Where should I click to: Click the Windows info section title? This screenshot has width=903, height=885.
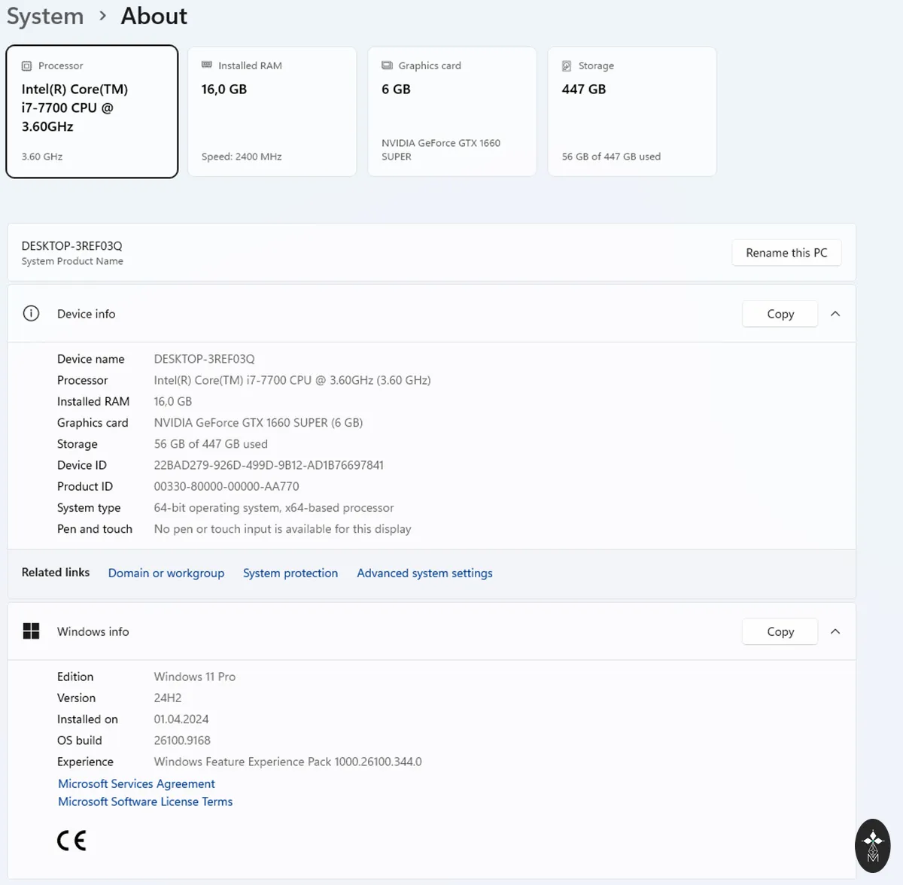tap(93, 631)
